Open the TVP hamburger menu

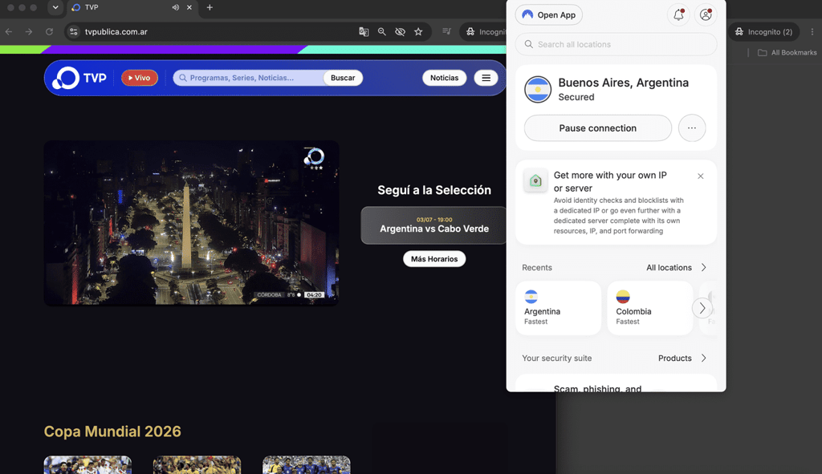(x=486, y=78)
